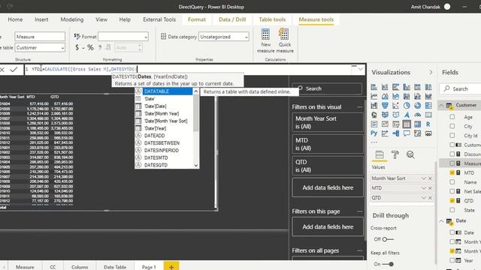
Task: Remove QTD from Values with X
Action: (x=430, y=198)
